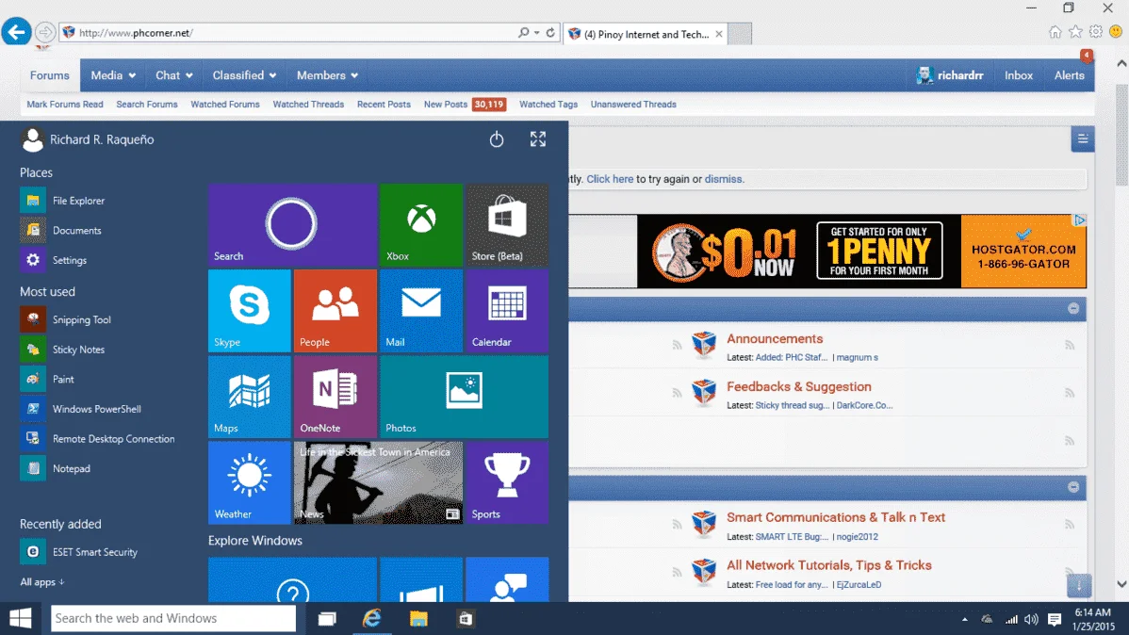1129x635 pixels.
Task: Click the Windows Start button
Action: [x=20, y=618]
